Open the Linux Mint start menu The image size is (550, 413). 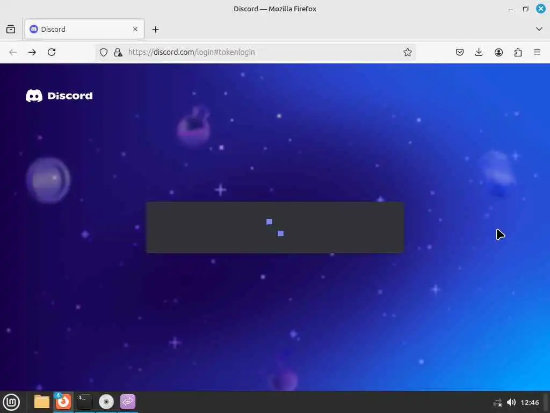[x=11, y=402]
